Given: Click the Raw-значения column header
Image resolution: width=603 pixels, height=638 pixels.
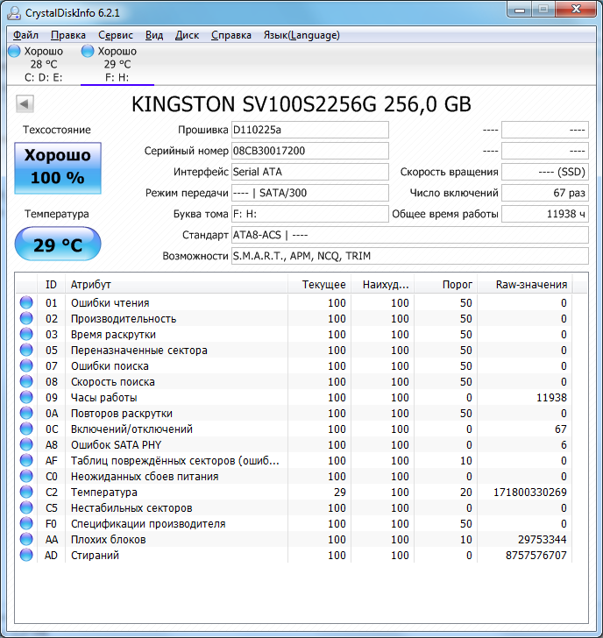Looking at the screenshot, I should [x=524, y=285].
